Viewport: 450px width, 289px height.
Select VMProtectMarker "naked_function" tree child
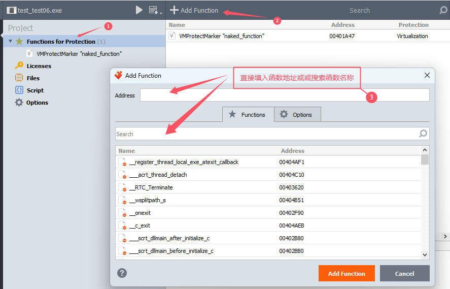[79, 54]
